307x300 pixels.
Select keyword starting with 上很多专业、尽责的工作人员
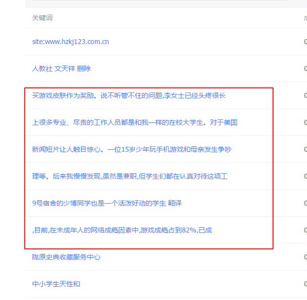coord(134,122)
